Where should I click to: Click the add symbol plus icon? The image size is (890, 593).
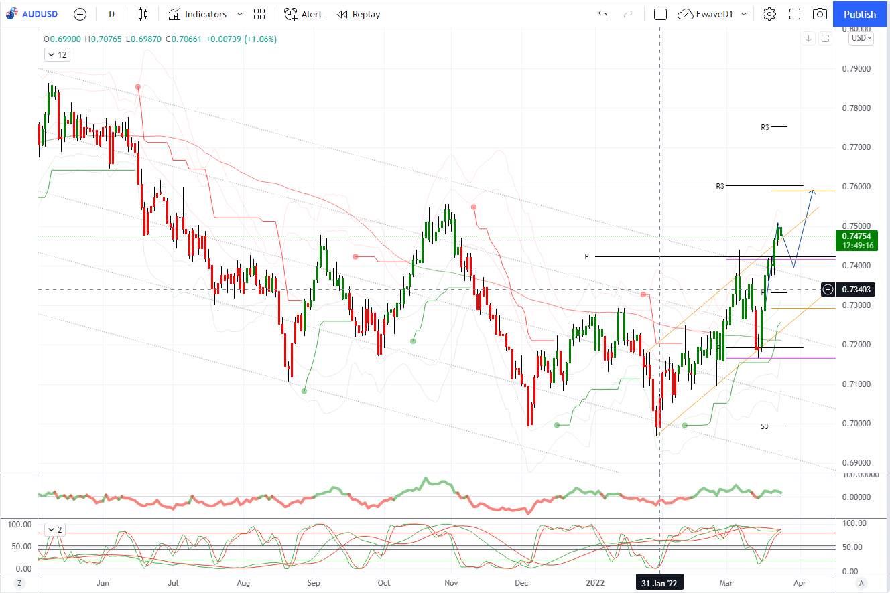click(80, 14)
